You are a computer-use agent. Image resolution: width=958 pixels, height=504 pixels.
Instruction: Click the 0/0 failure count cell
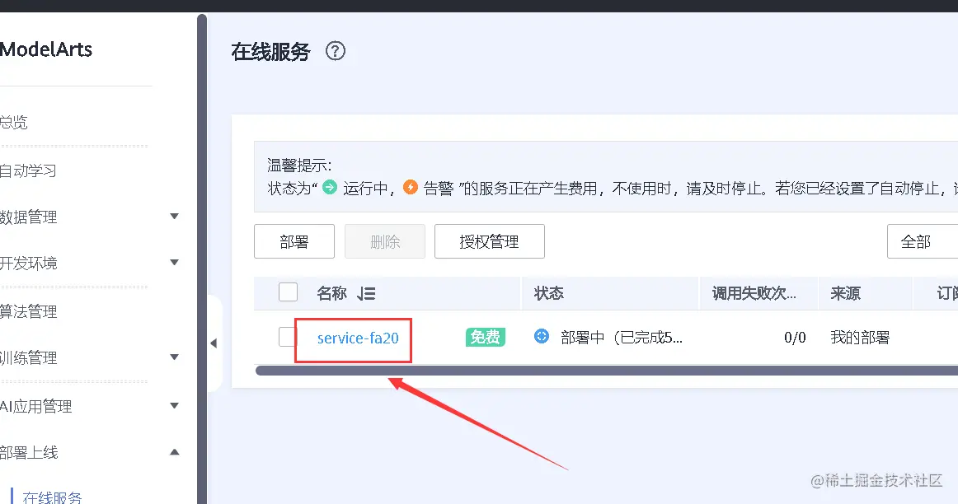click(x=795, y=337)
